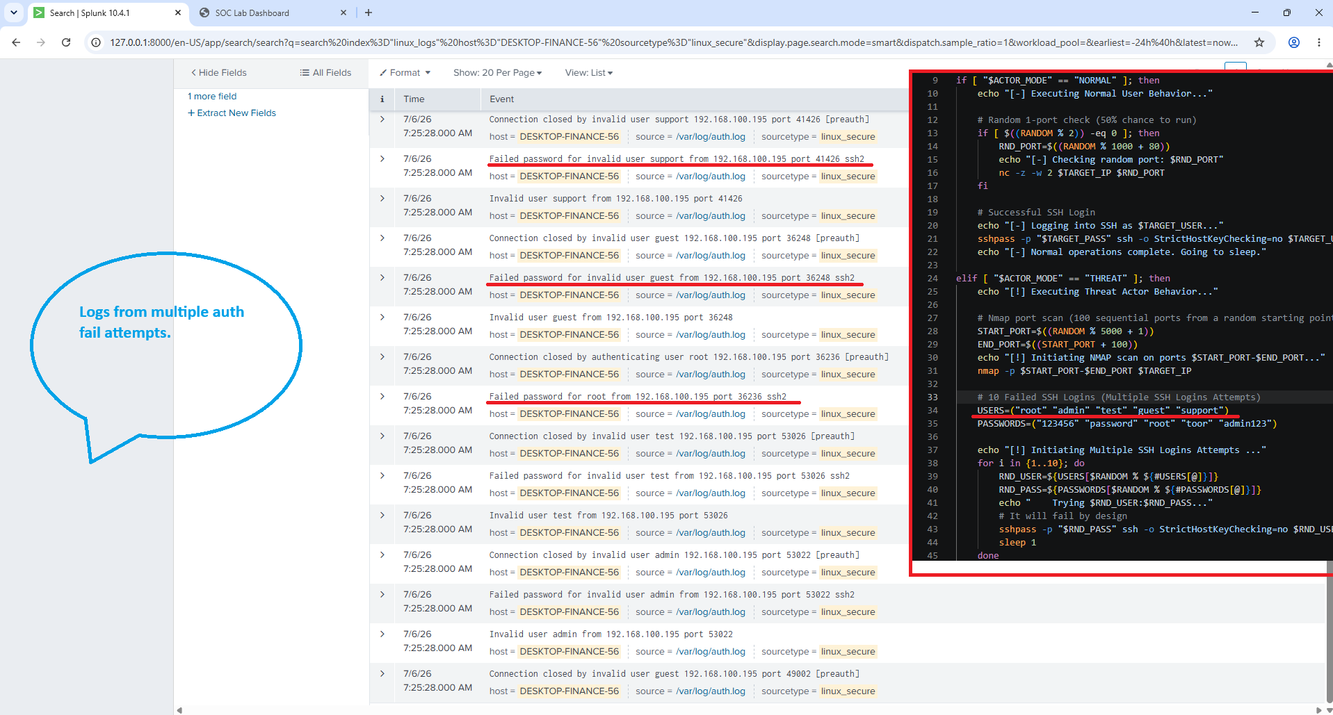Click linux_secure sourcetype in Invalid user admin row

click(x=848, y=652)
